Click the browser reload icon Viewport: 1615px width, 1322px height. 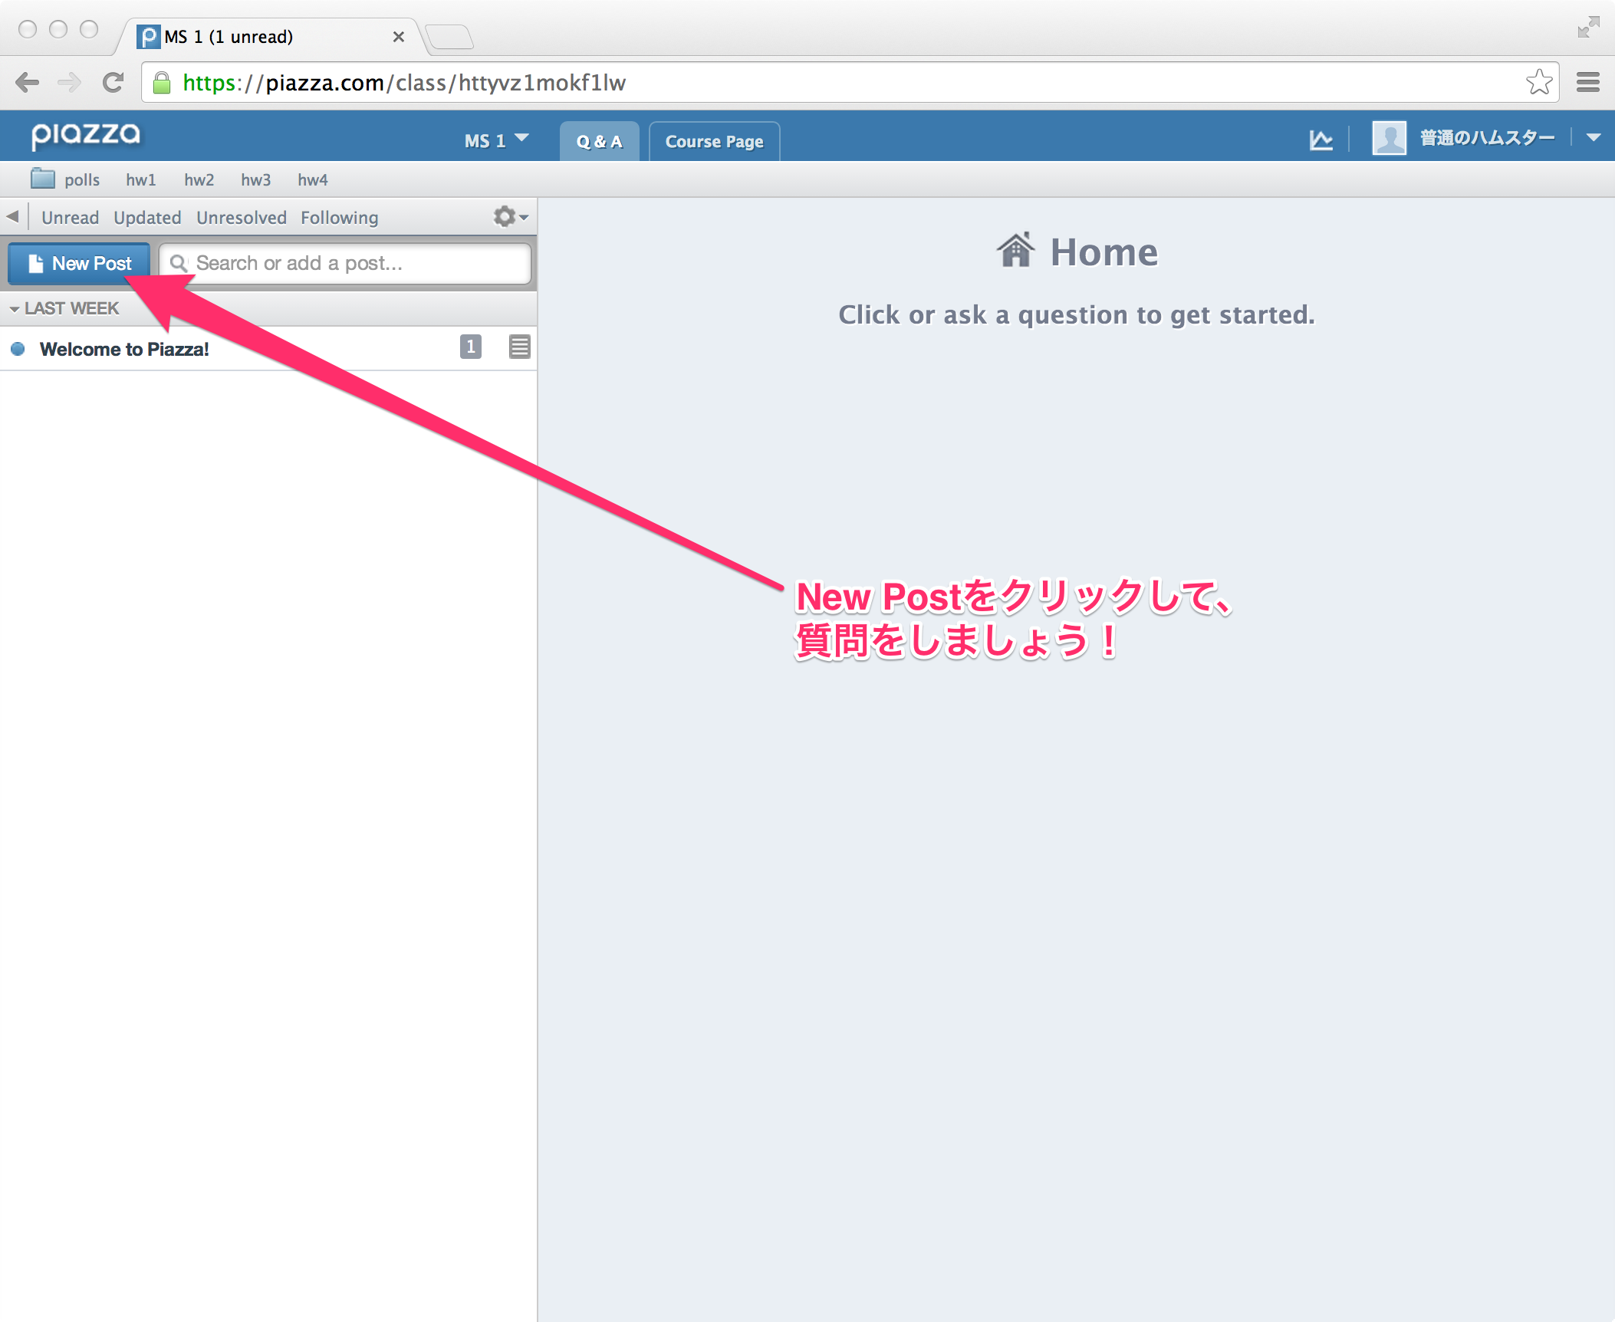click(113, 82)
